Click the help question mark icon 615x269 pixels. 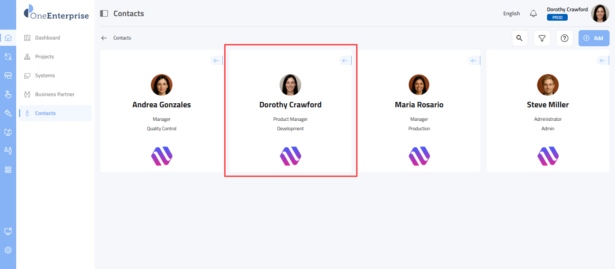click(x=565, y=38)
